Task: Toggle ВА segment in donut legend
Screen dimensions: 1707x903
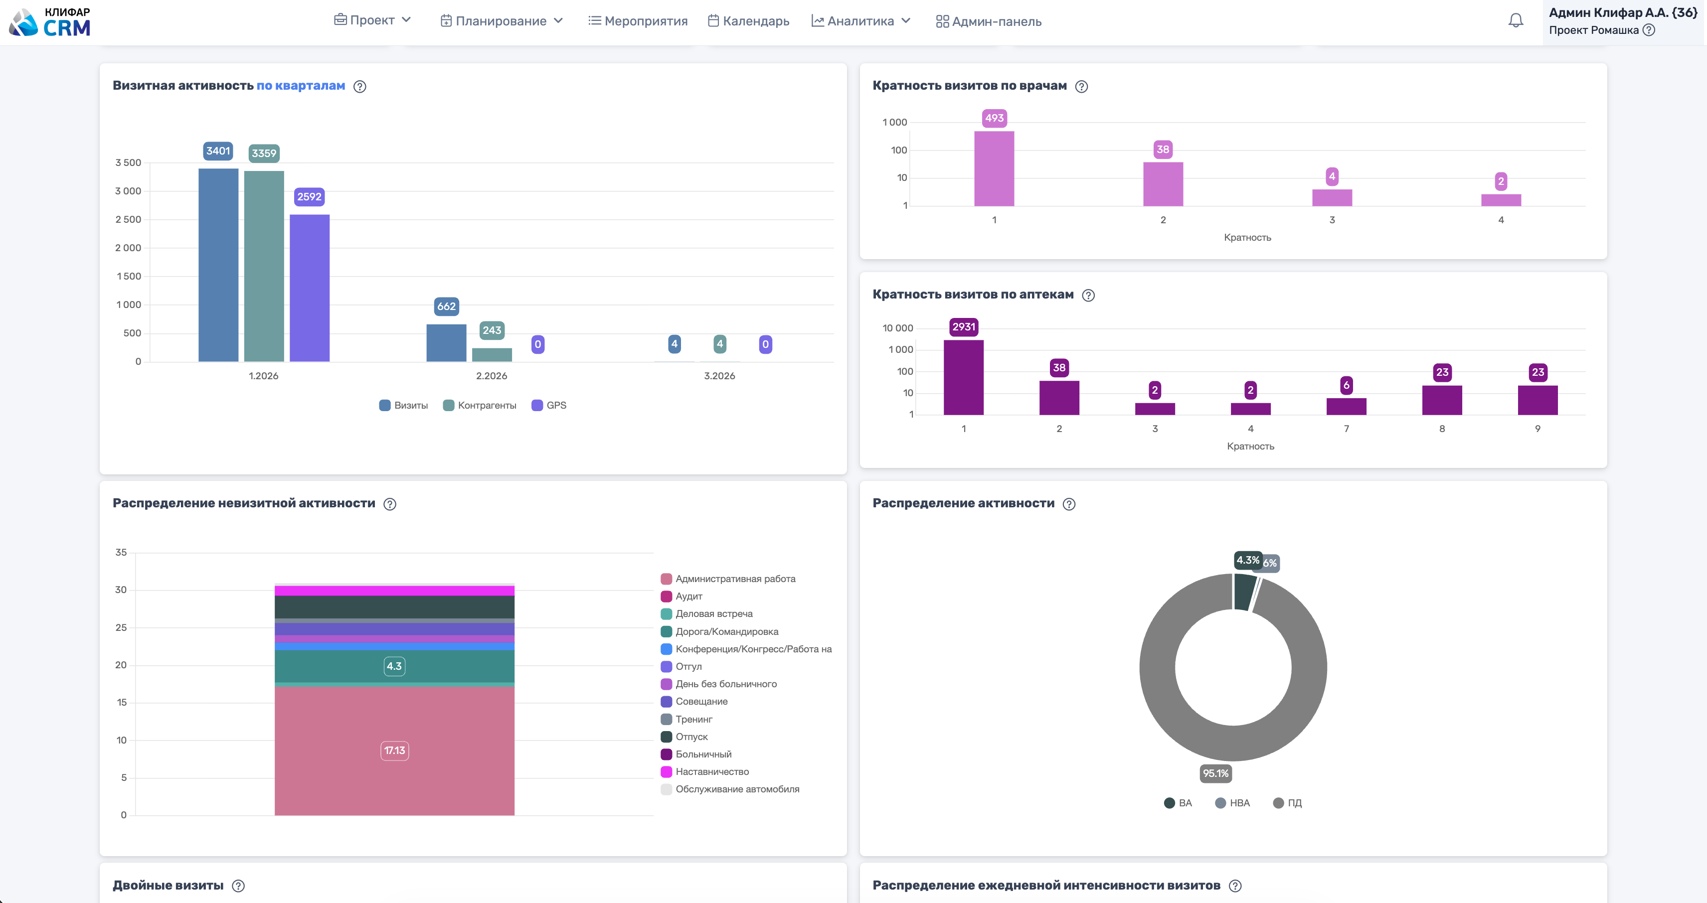Action: tap(1178, 803)
